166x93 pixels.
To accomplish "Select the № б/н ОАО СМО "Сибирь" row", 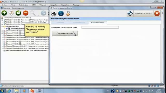I will [26, 22].
